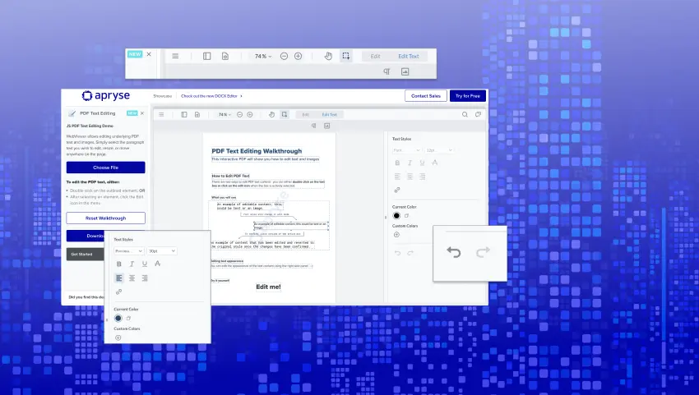Close the NEW badge X in enlarged callout
The image size is (699, 395).
coord(149,54)
